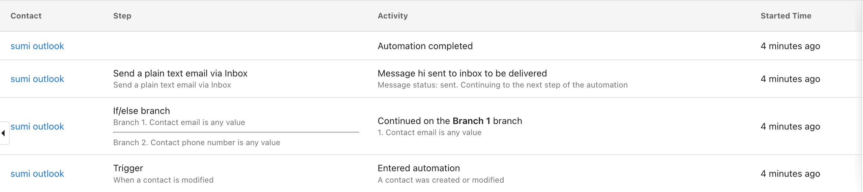Click 'Branch 1. Contact email is any value'

(179, 122)
